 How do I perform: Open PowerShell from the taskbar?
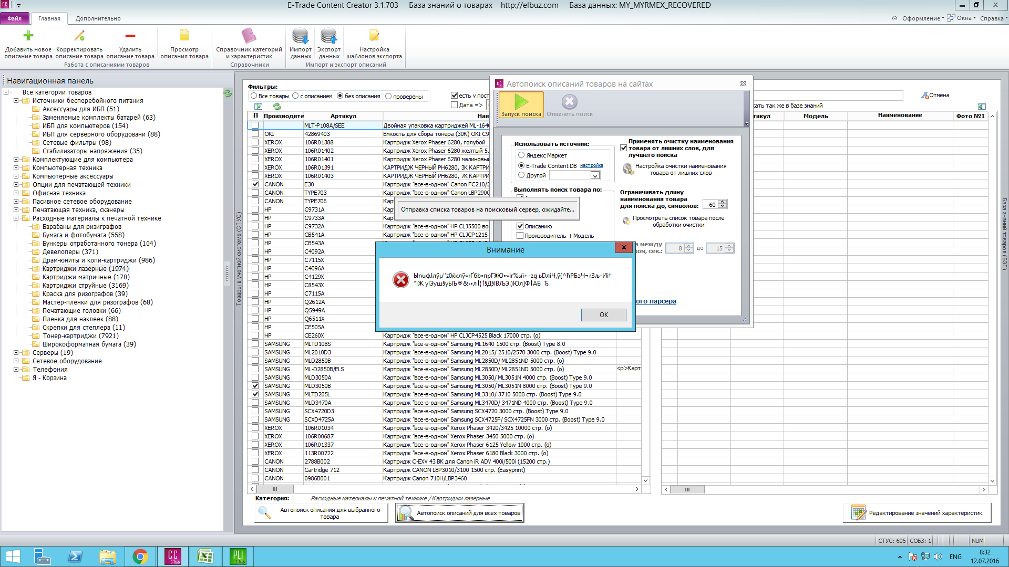click(x=75, y=556)
